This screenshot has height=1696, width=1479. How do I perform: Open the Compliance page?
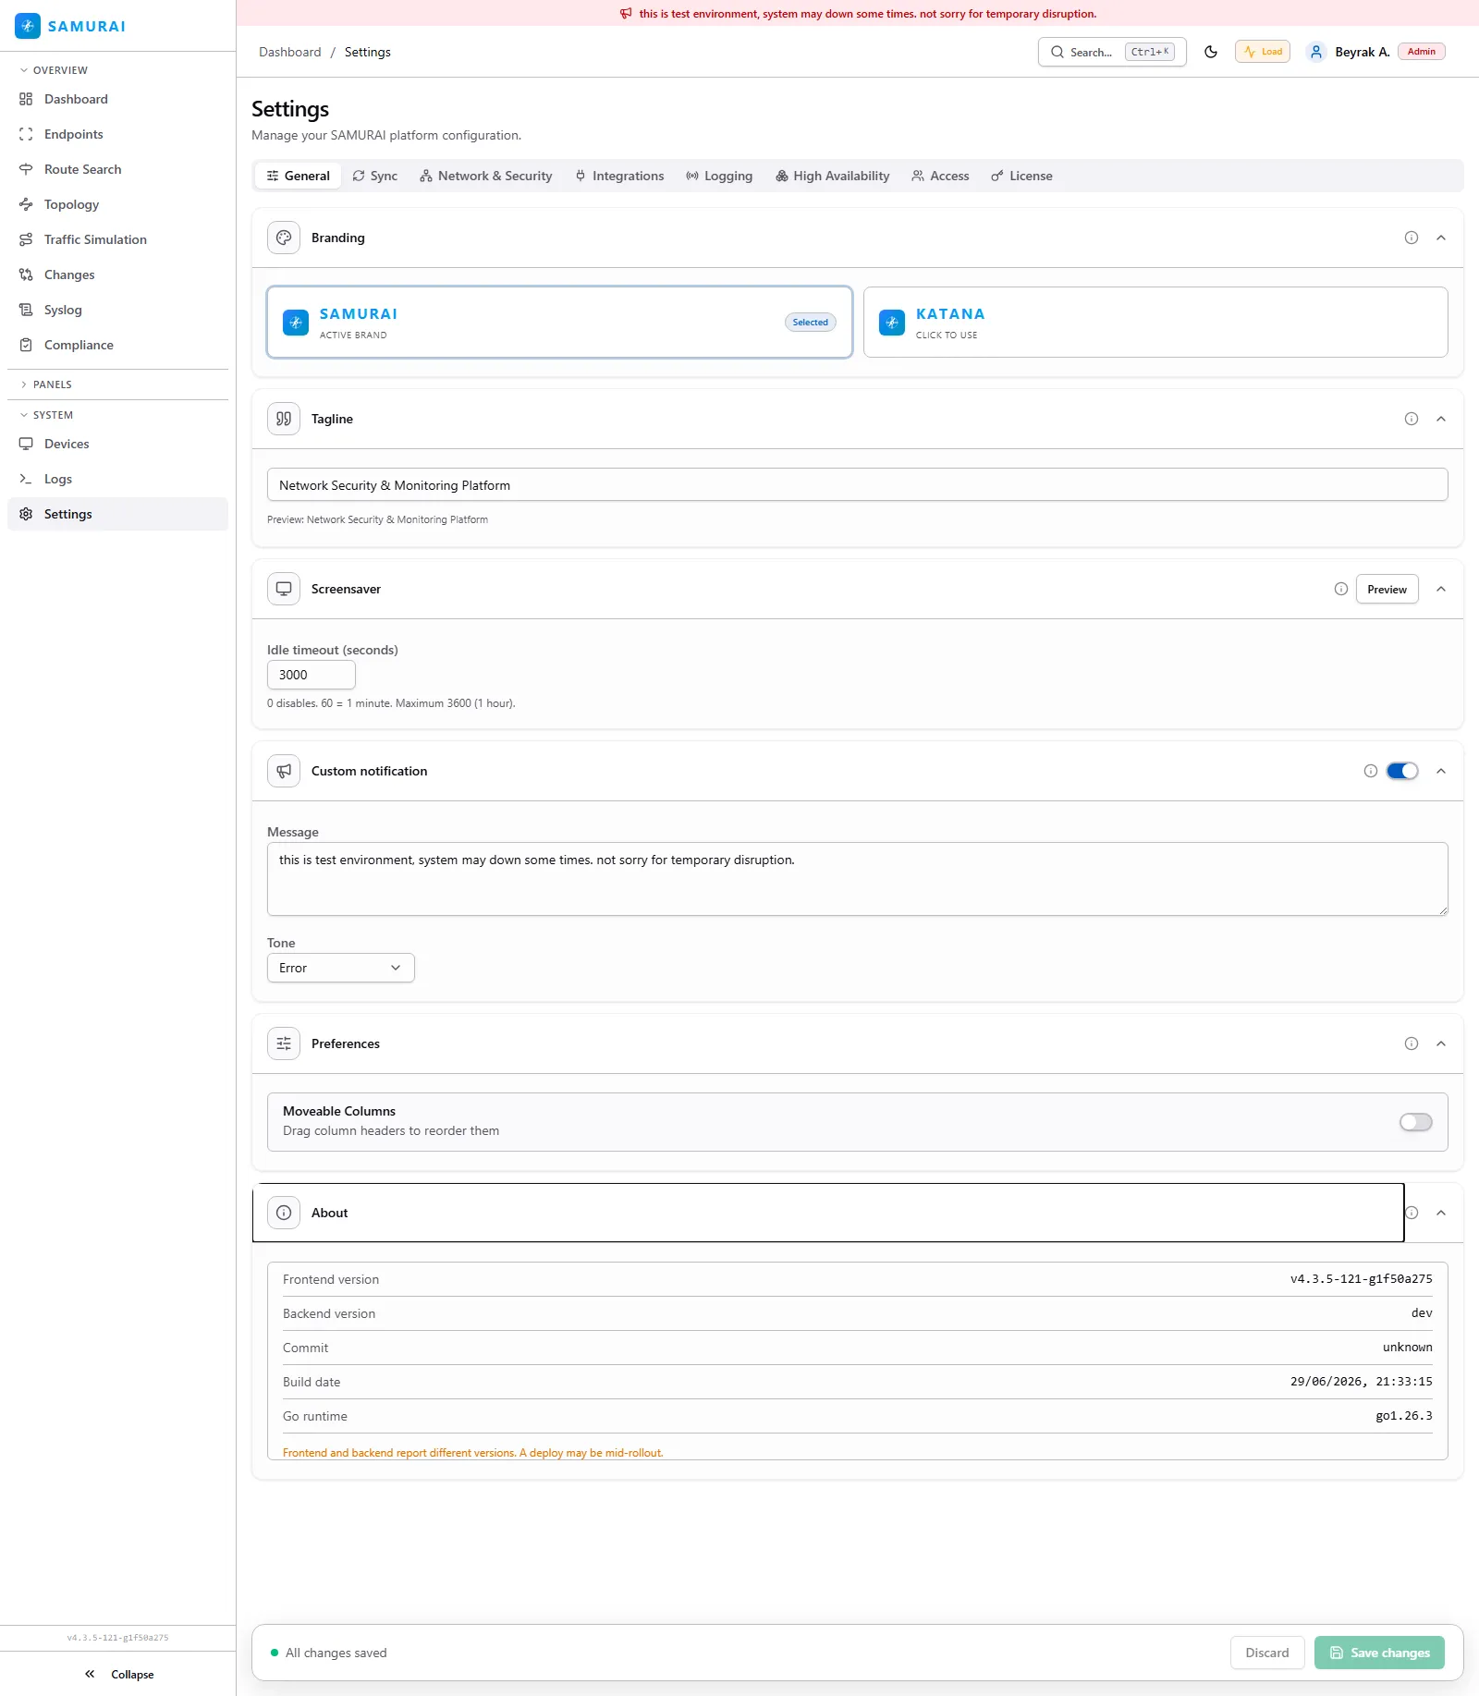[117, 345]
